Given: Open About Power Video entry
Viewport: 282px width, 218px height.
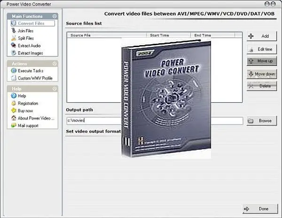Looking at the screenshot, I should (36, 118).
